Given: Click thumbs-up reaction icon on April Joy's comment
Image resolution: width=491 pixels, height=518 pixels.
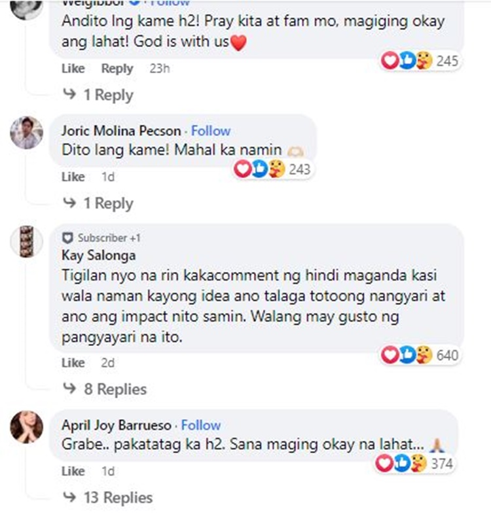Looking at the screenshot, I should point(402,463).
